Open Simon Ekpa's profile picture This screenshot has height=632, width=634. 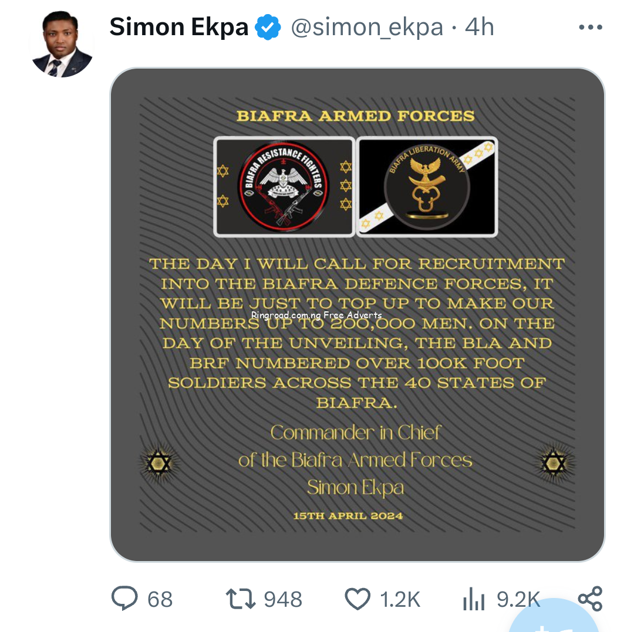pos(62,45)
